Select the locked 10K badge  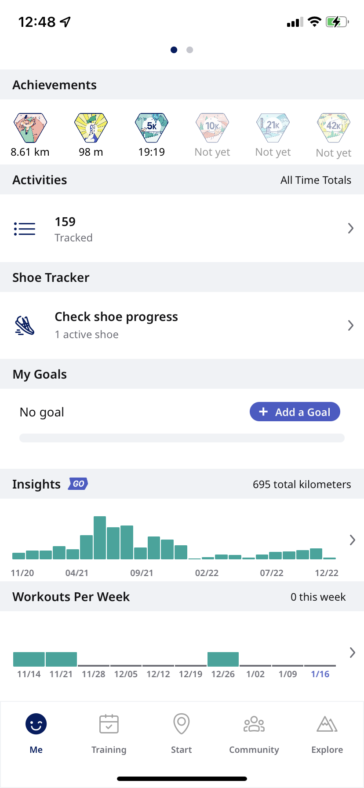pos(212,128)
